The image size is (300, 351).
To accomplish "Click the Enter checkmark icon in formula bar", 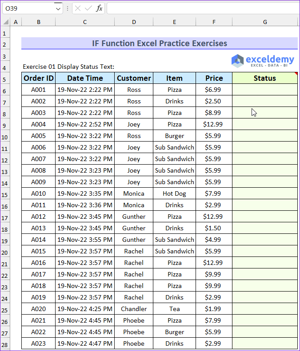I will [x=88, y=8].
